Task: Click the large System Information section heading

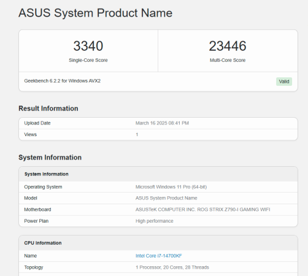Action: coord(50,158)
